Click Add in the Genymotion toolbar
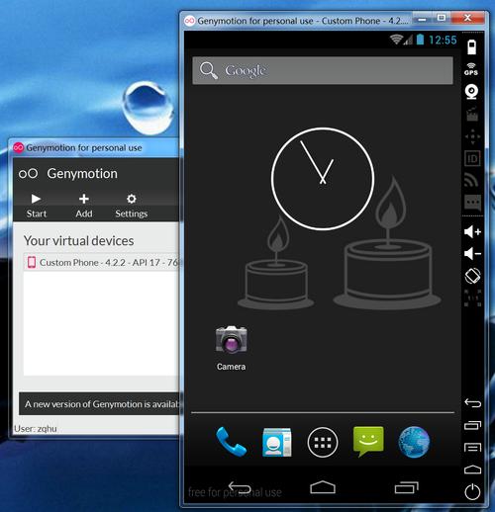 coord(84,206)
